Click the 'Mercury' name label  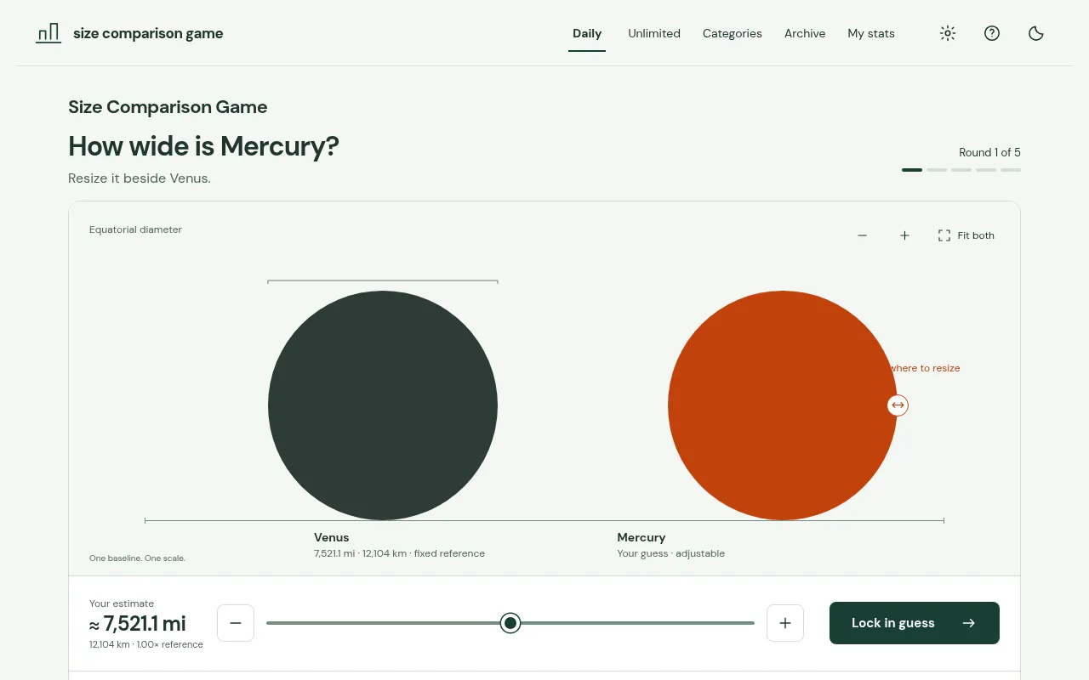[x=641, y=537]
